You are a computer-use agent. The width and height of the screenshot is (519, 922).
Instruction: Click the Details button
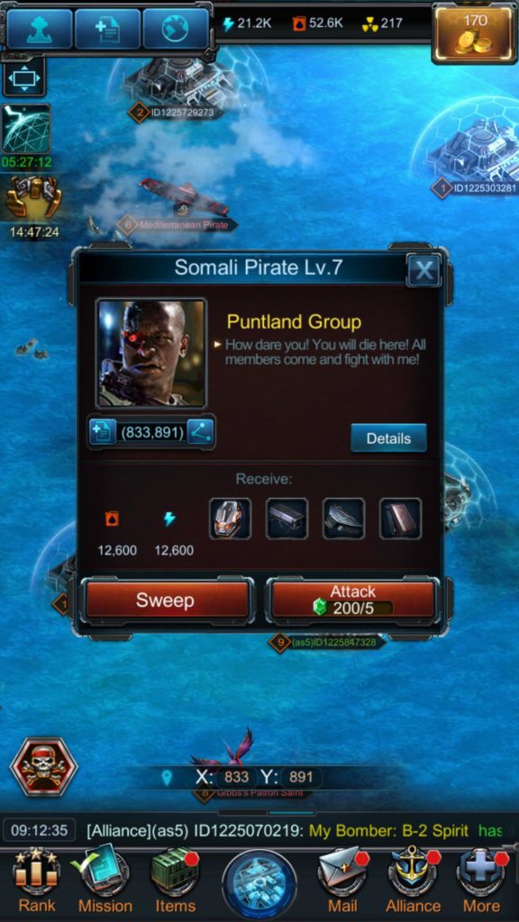click(388, 438)
